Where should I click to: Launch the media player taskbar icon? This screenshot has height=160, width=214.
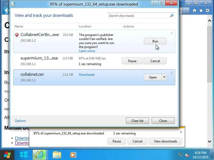pyautogui.click(x=73, y=155)
